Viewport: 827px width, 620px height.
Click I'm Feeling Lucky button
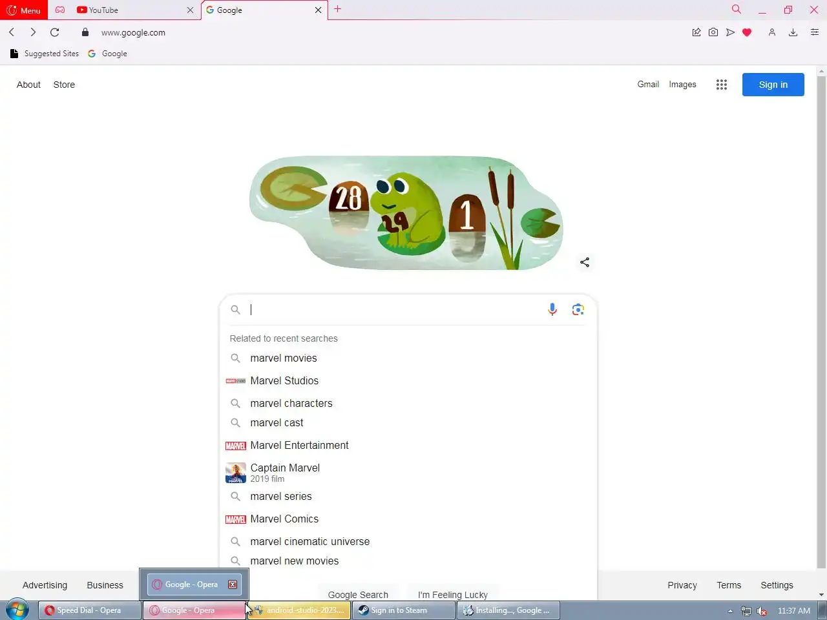click(452, 594)
